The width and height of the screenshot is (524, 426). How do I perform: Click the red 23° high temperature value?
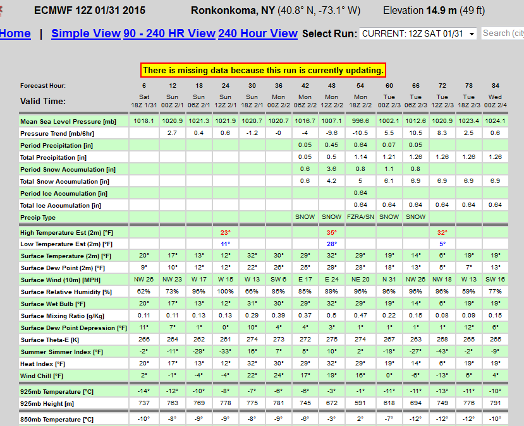[x=226, y=232]
